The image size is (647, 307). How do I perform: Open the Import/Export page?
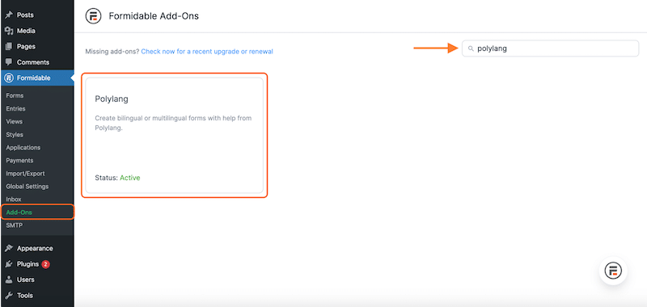(x=25, y=174)
